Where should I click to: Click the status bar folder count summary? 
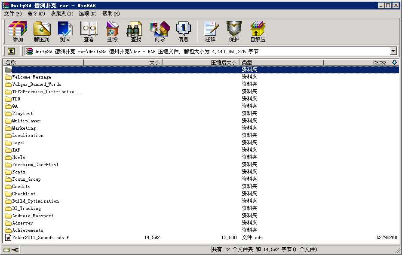coord(264,249)
